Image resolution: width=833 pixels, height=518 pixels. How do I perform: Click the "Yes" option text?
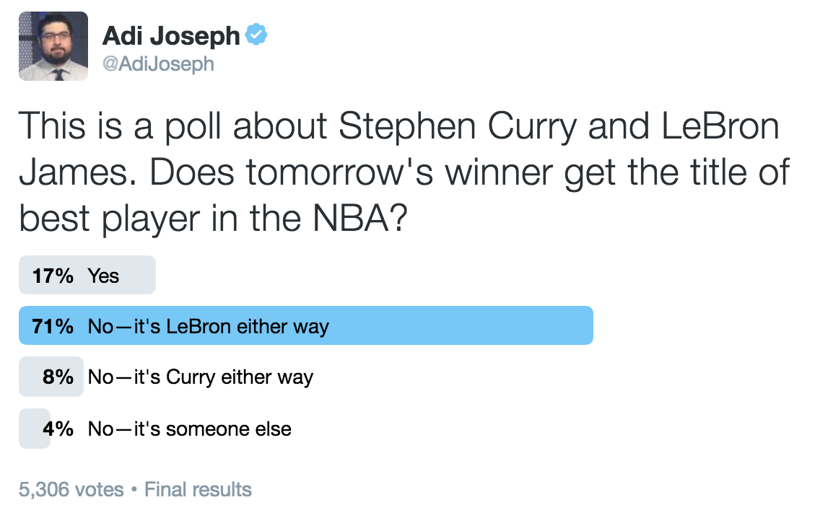pos(104,276)
